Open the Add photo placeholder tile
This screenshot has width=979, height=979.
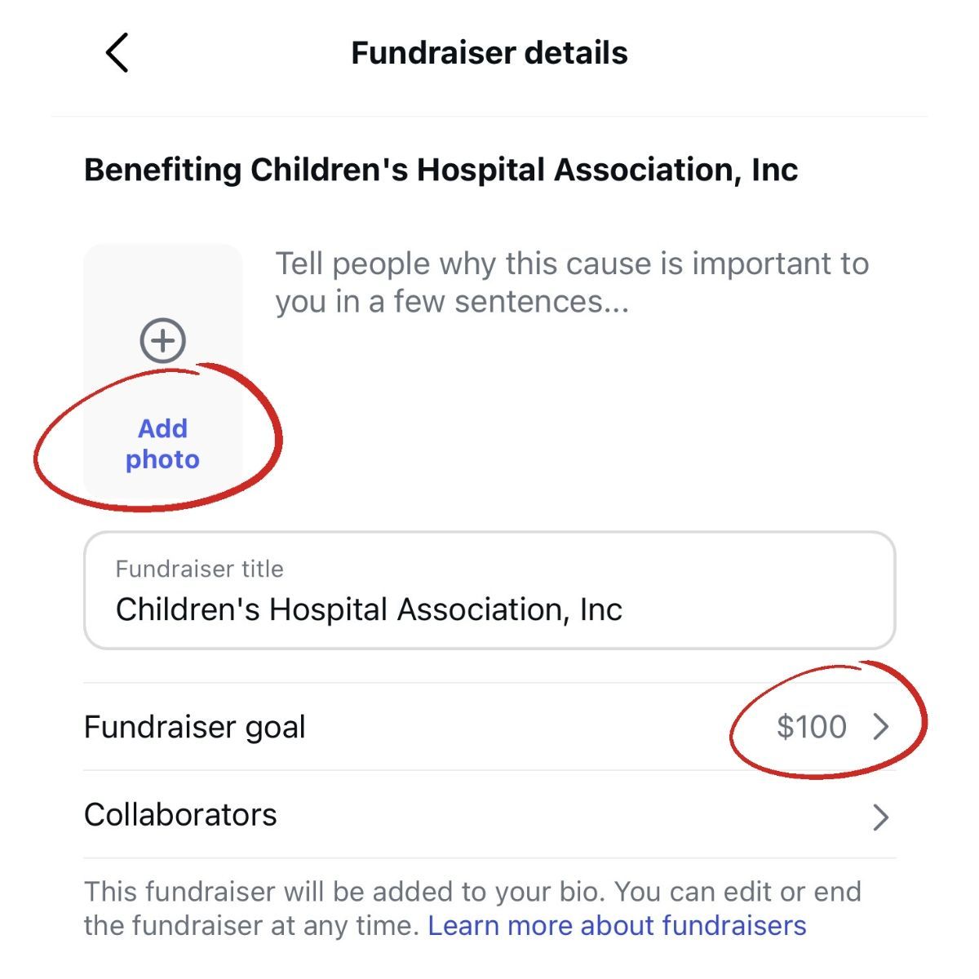coord(163,371)
